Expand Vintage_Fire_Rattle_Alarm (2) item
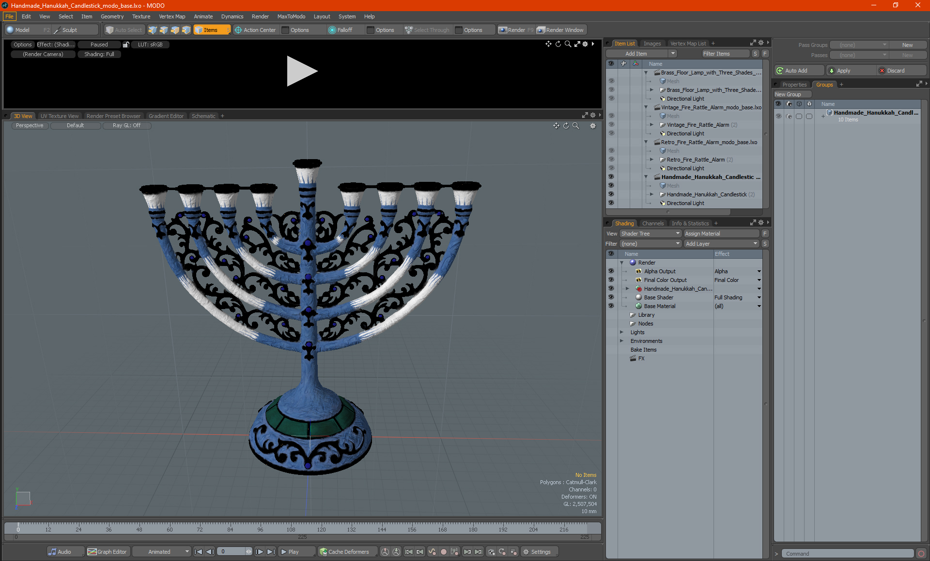This screenshot has width=930, height=561. coord(651,125)
